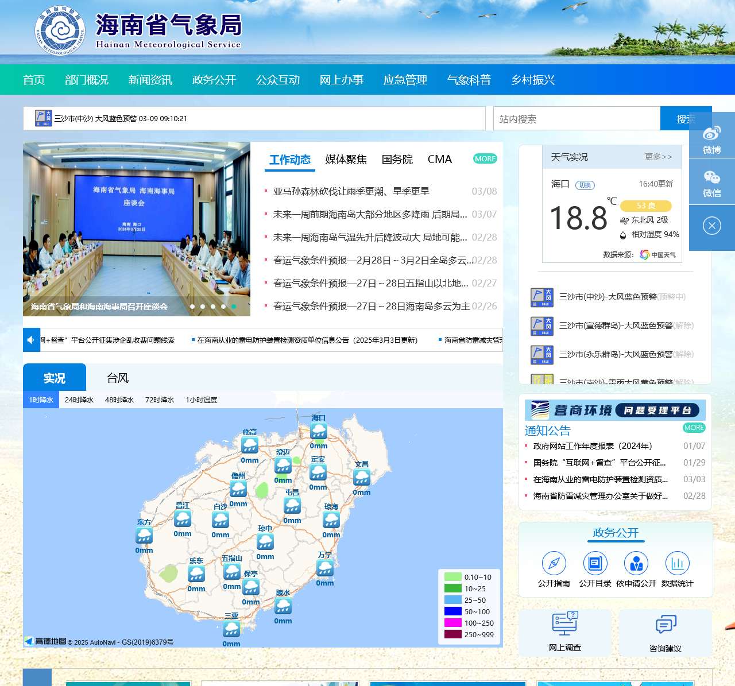Toggle Haikou city 切换 switch button
The height and width of the screenshot is (686, 735).
pyautogui.click(x=585, y=185)
